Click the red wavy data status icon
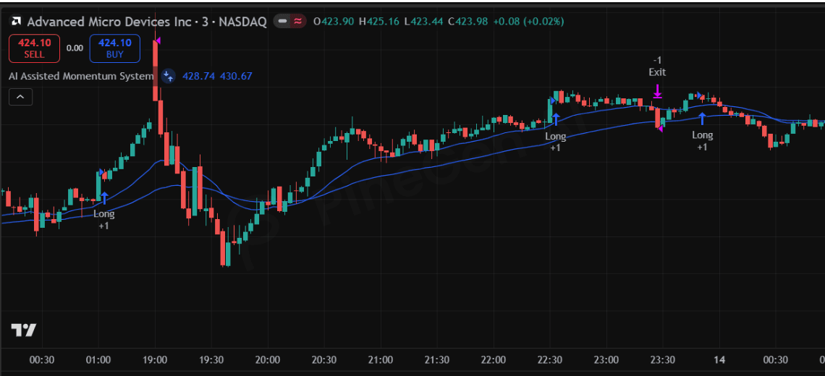Viewport: 825px width, 376px height. (x=298, y=22)
